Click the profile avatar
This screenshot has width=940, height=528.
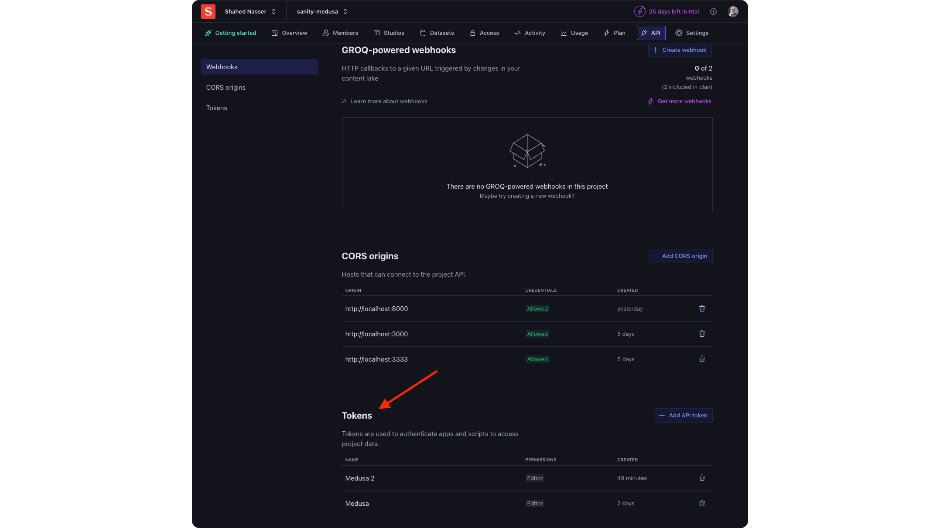[x=733, y=11]
